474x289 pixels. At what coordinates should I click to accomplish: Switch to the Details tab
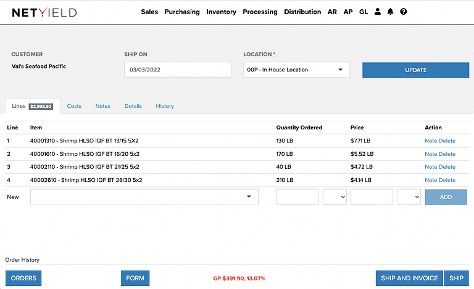point(133,106)
